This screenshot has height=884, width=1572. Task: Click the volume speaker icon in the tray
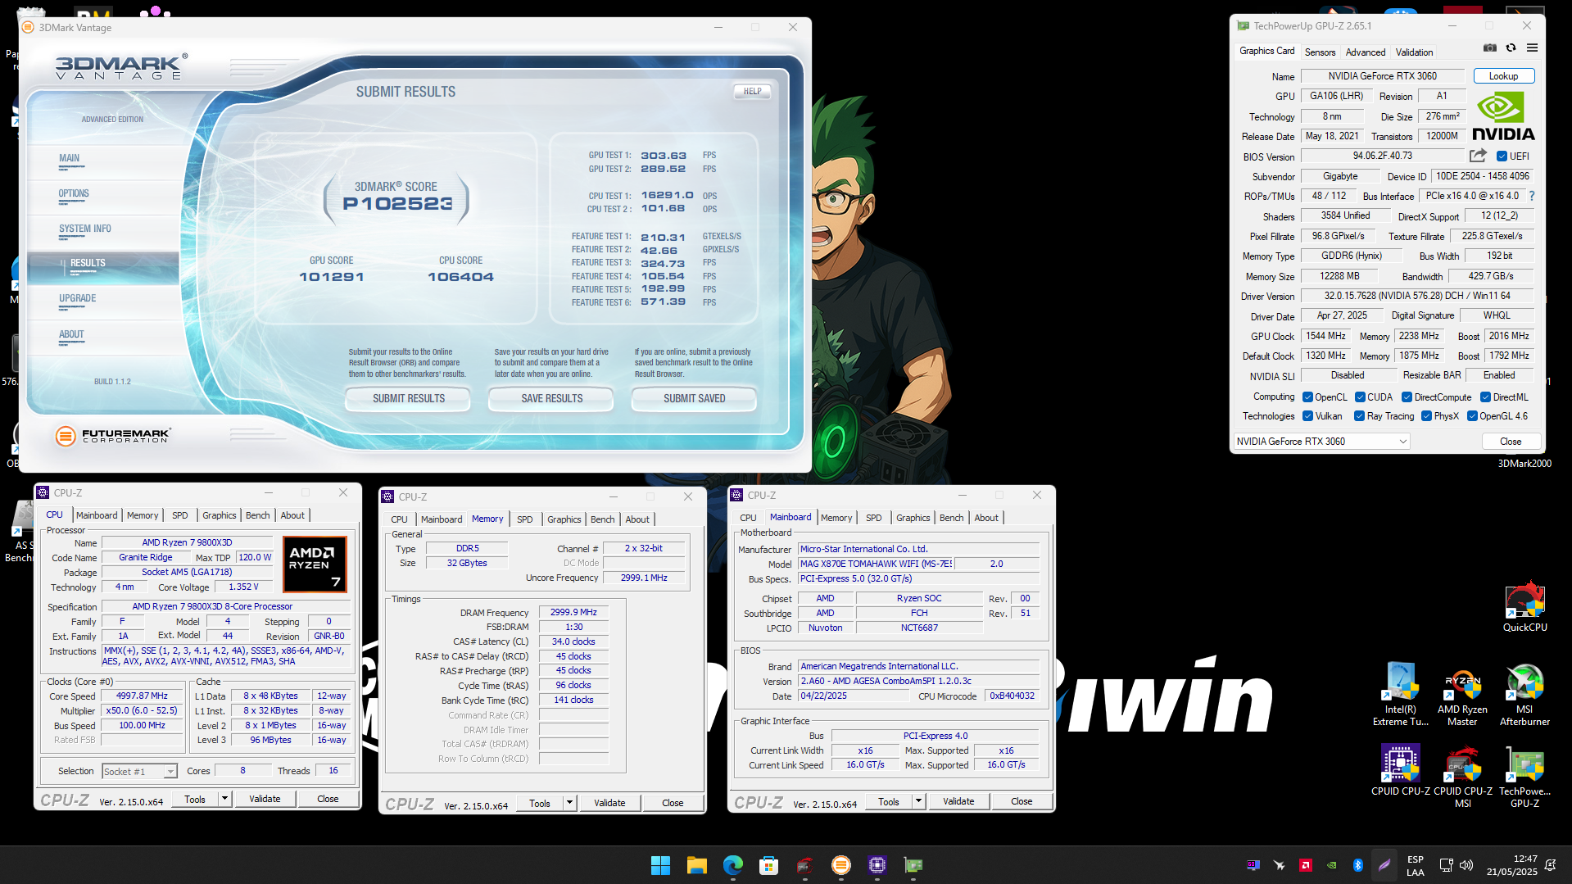click(x=1466, y=865)
